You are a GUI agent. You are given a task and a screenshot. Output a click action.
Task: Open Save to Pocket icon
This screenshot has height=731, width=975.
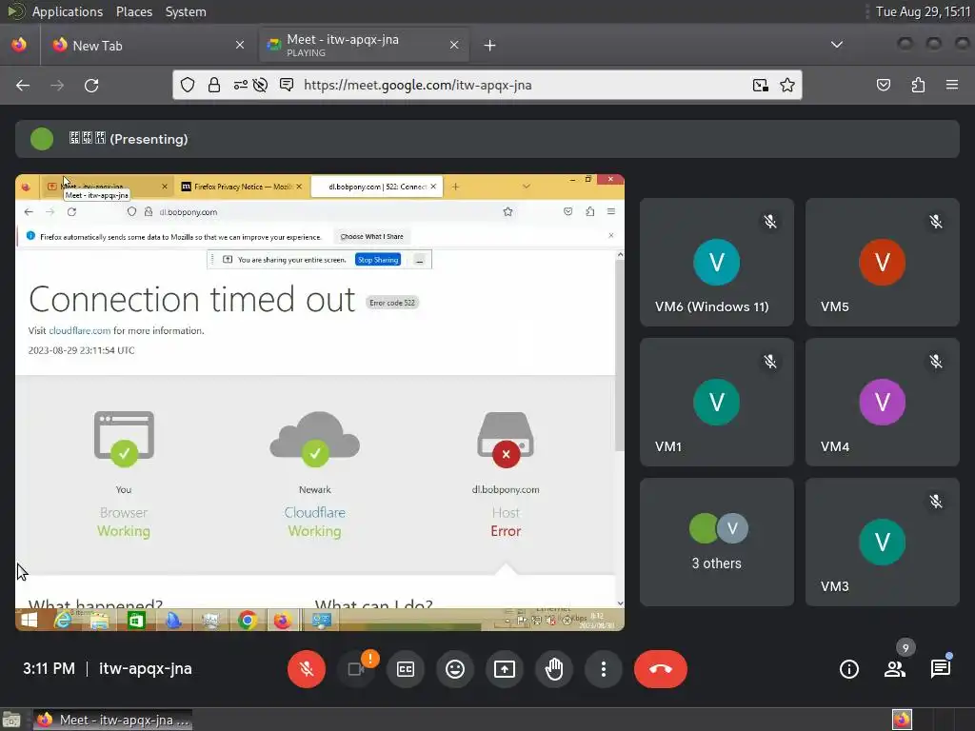pyautogui.click(x=883, y=85)
